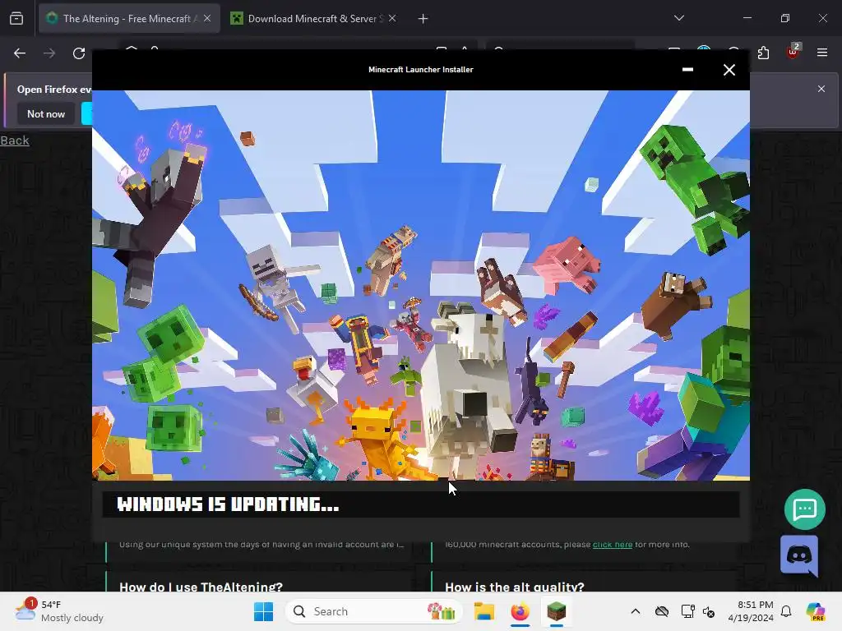The width and height of the screenshot is (842, 631).
Task: Open a new browser tab
Action: click(423, 19)
